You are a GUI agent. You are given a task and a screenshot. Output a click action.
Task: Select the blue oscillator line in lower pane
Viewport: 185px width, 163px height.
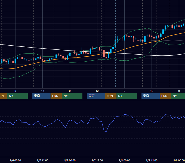click(x=103, y=126)
